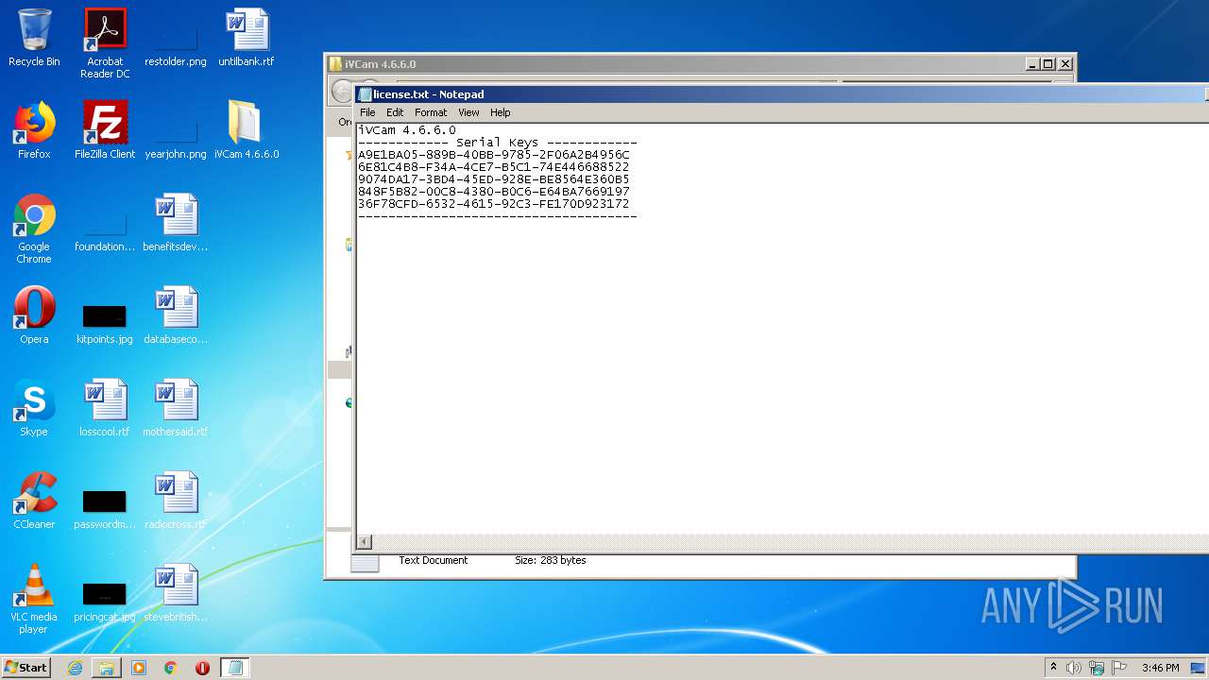Show hidden tray icons arrow
The width and height of the screenshot is (1209, 680).
click(1053, 668)
